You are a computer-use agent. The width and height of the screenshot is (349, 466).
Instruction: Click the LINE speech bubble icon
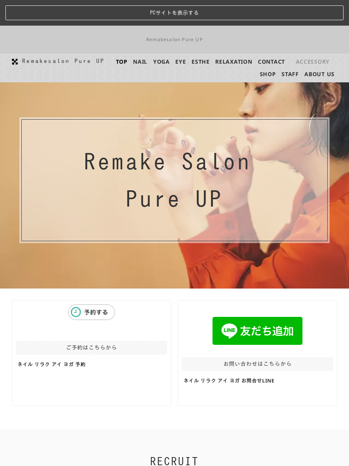click(229, 331)
